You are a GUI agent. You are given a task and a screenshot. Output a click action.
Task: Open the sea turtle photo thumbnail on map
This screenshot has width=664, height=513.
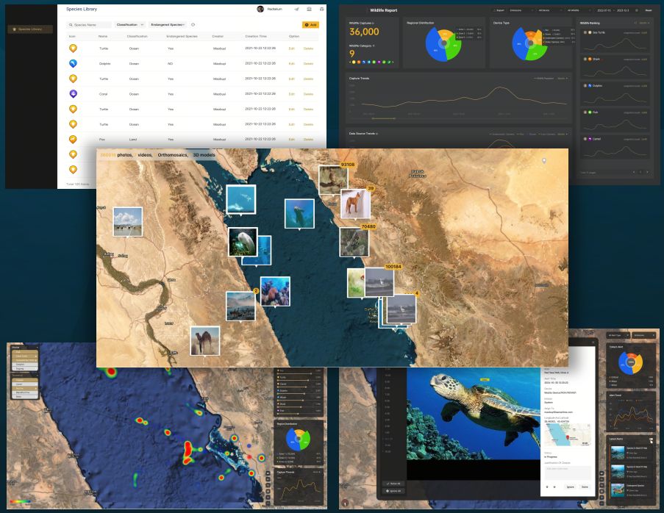tap(299, 213)
